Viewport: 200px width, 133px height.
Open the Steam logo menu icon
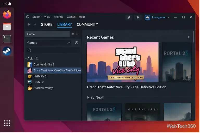tap(28, 17)
